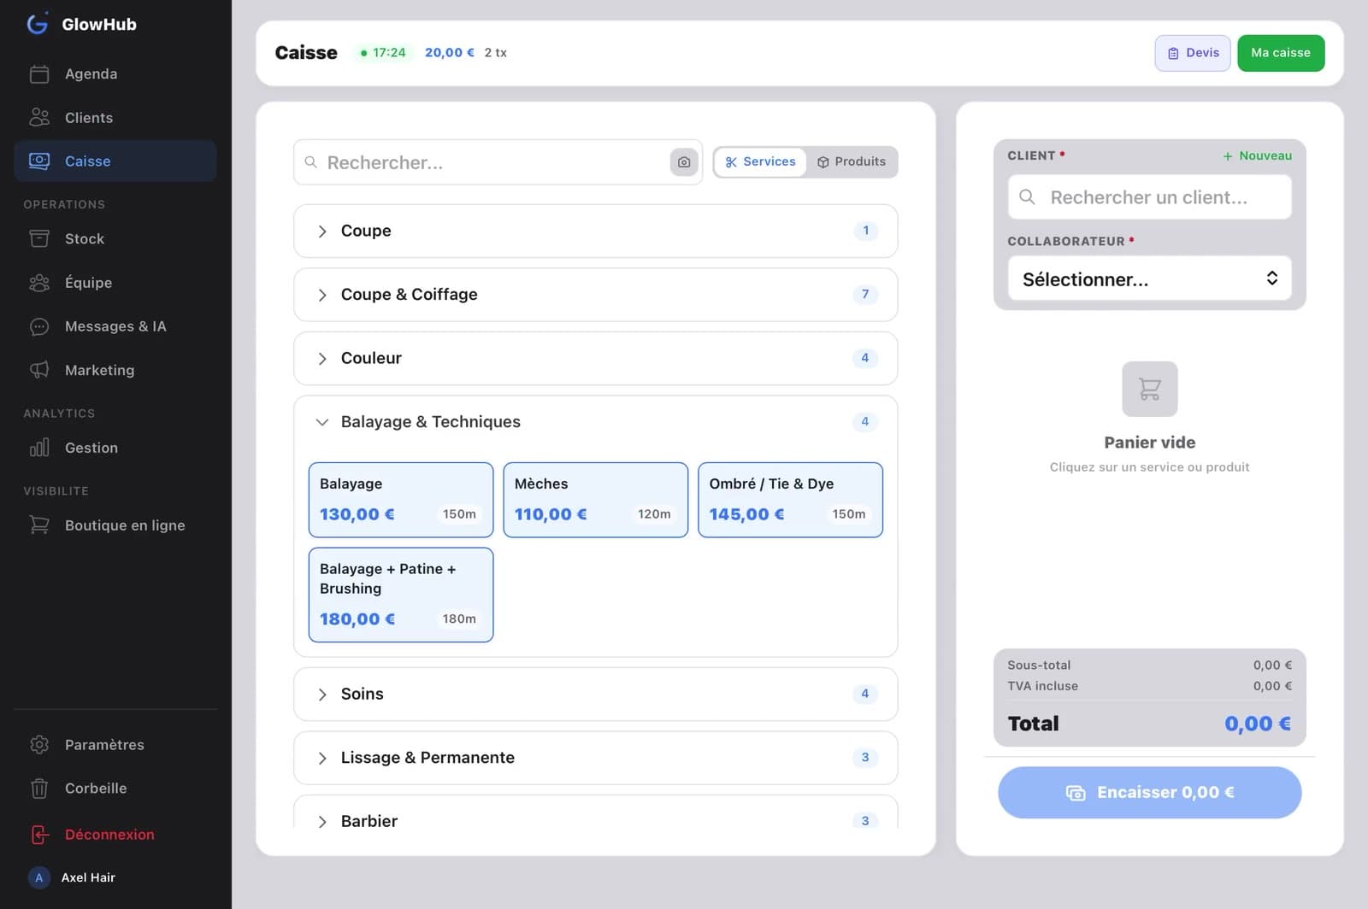Expand the Coupe category
The width and height of the screenshot is (1368, 909).
point(595,231)
